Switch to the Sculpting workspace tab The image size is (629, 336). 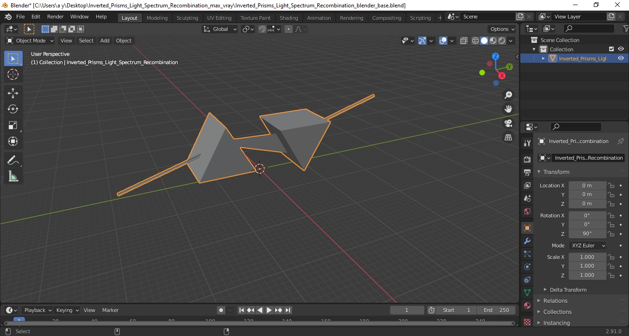coord(187,18)
